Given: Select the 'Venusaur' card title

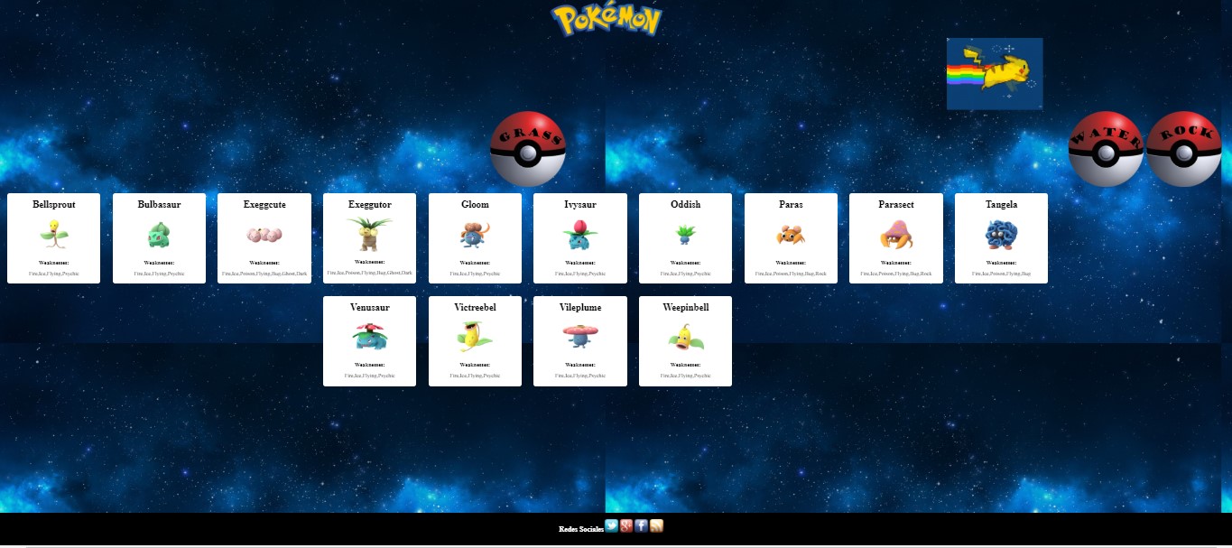Looking at the screenshot, I should point(369,308).
